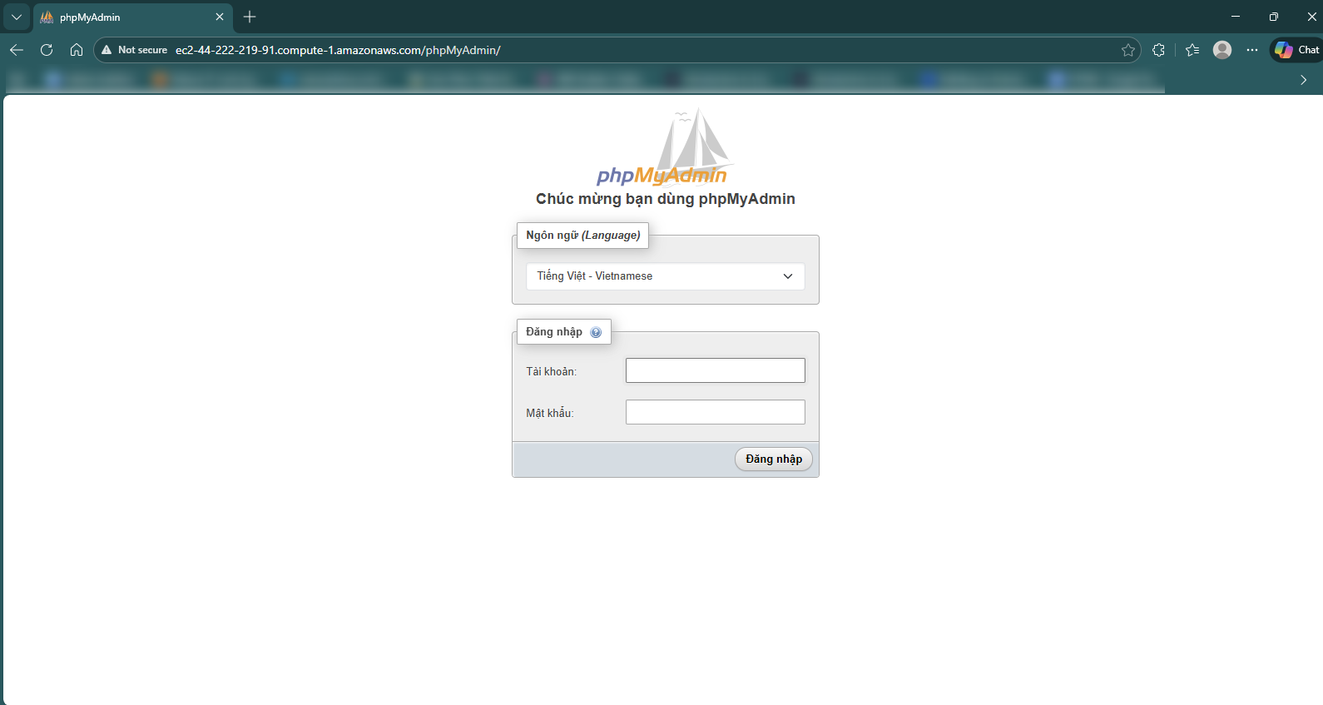
Task: Click the browser Back arrow
Action: point(17,50)
